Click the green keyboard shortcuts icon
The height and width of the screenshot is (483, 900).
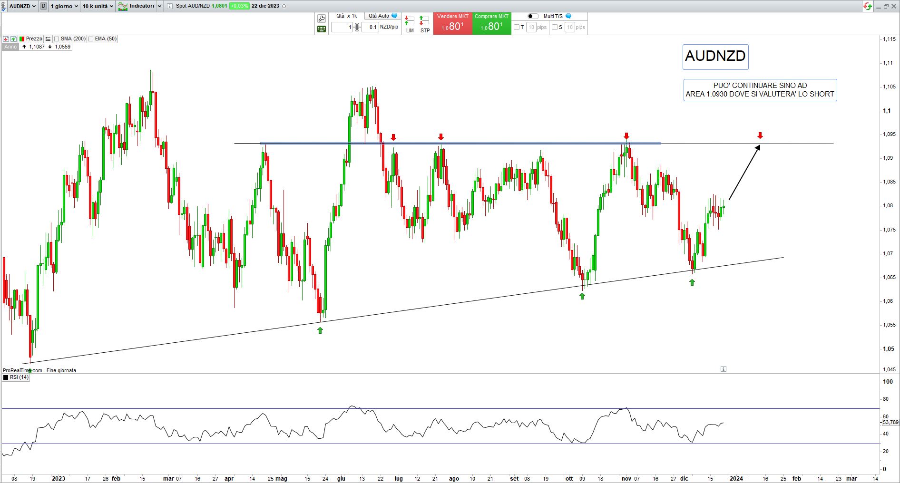point(322,29)
